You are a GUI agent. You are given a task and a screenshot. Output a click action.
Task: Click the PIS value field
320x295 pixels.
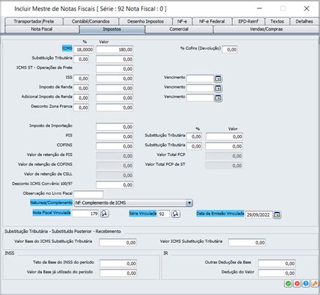[115, 136]
